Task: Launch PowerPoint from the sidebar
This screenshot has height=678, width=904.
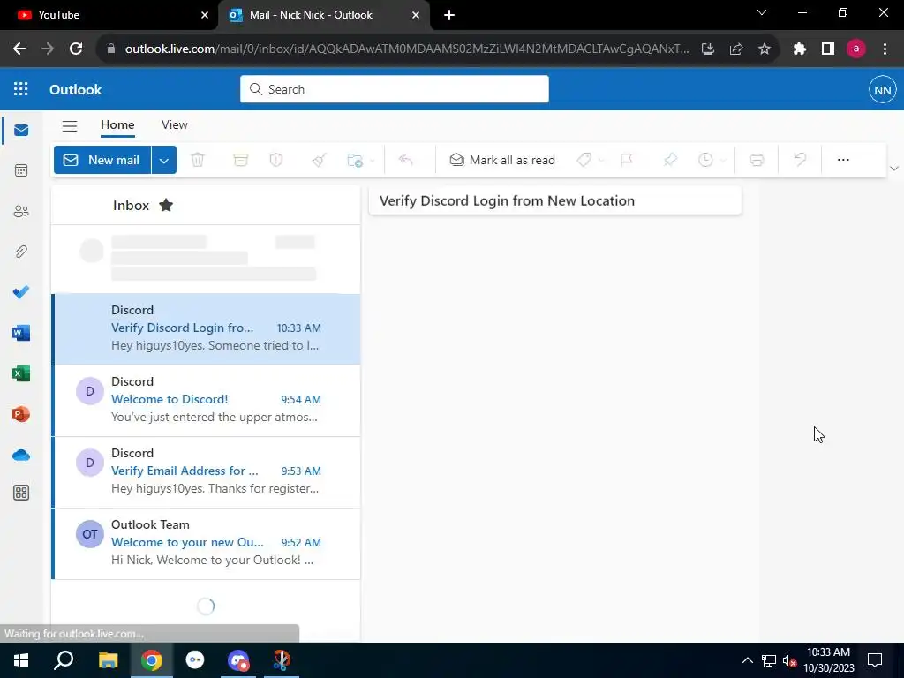Action: pyautogui.click(x=21, y=414)
